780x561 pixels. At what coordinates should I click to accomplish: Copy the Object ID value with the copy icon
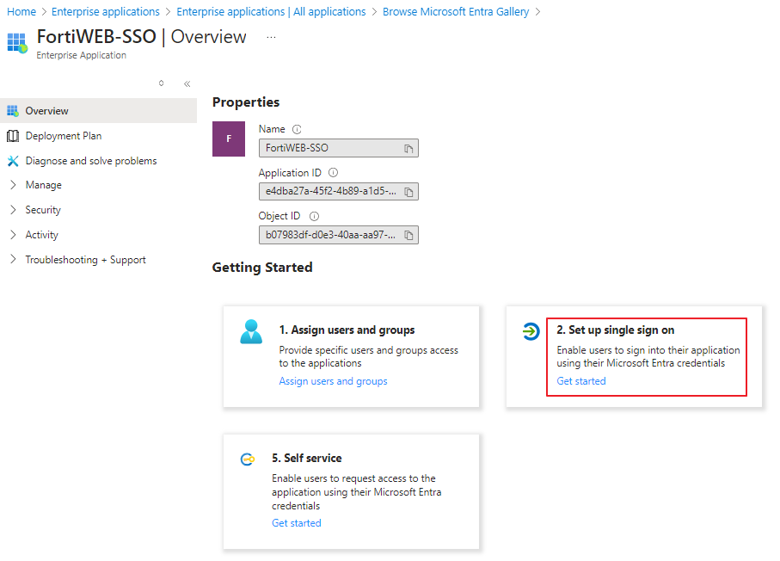pyautogui.click(x=410, y=234)
